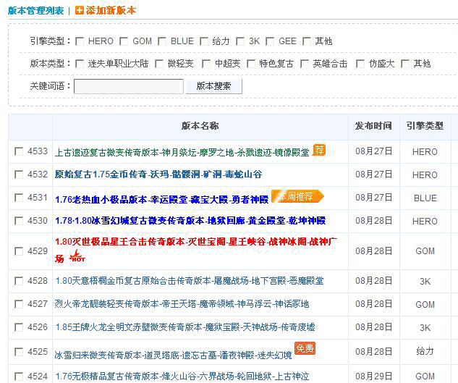Open 版本管理列表 link
458x383 pixels.
point(35,11)
